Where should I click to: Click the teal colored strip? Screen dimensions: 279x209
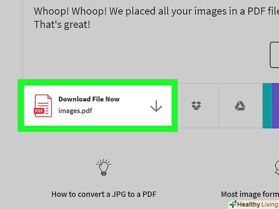point(267,106)
